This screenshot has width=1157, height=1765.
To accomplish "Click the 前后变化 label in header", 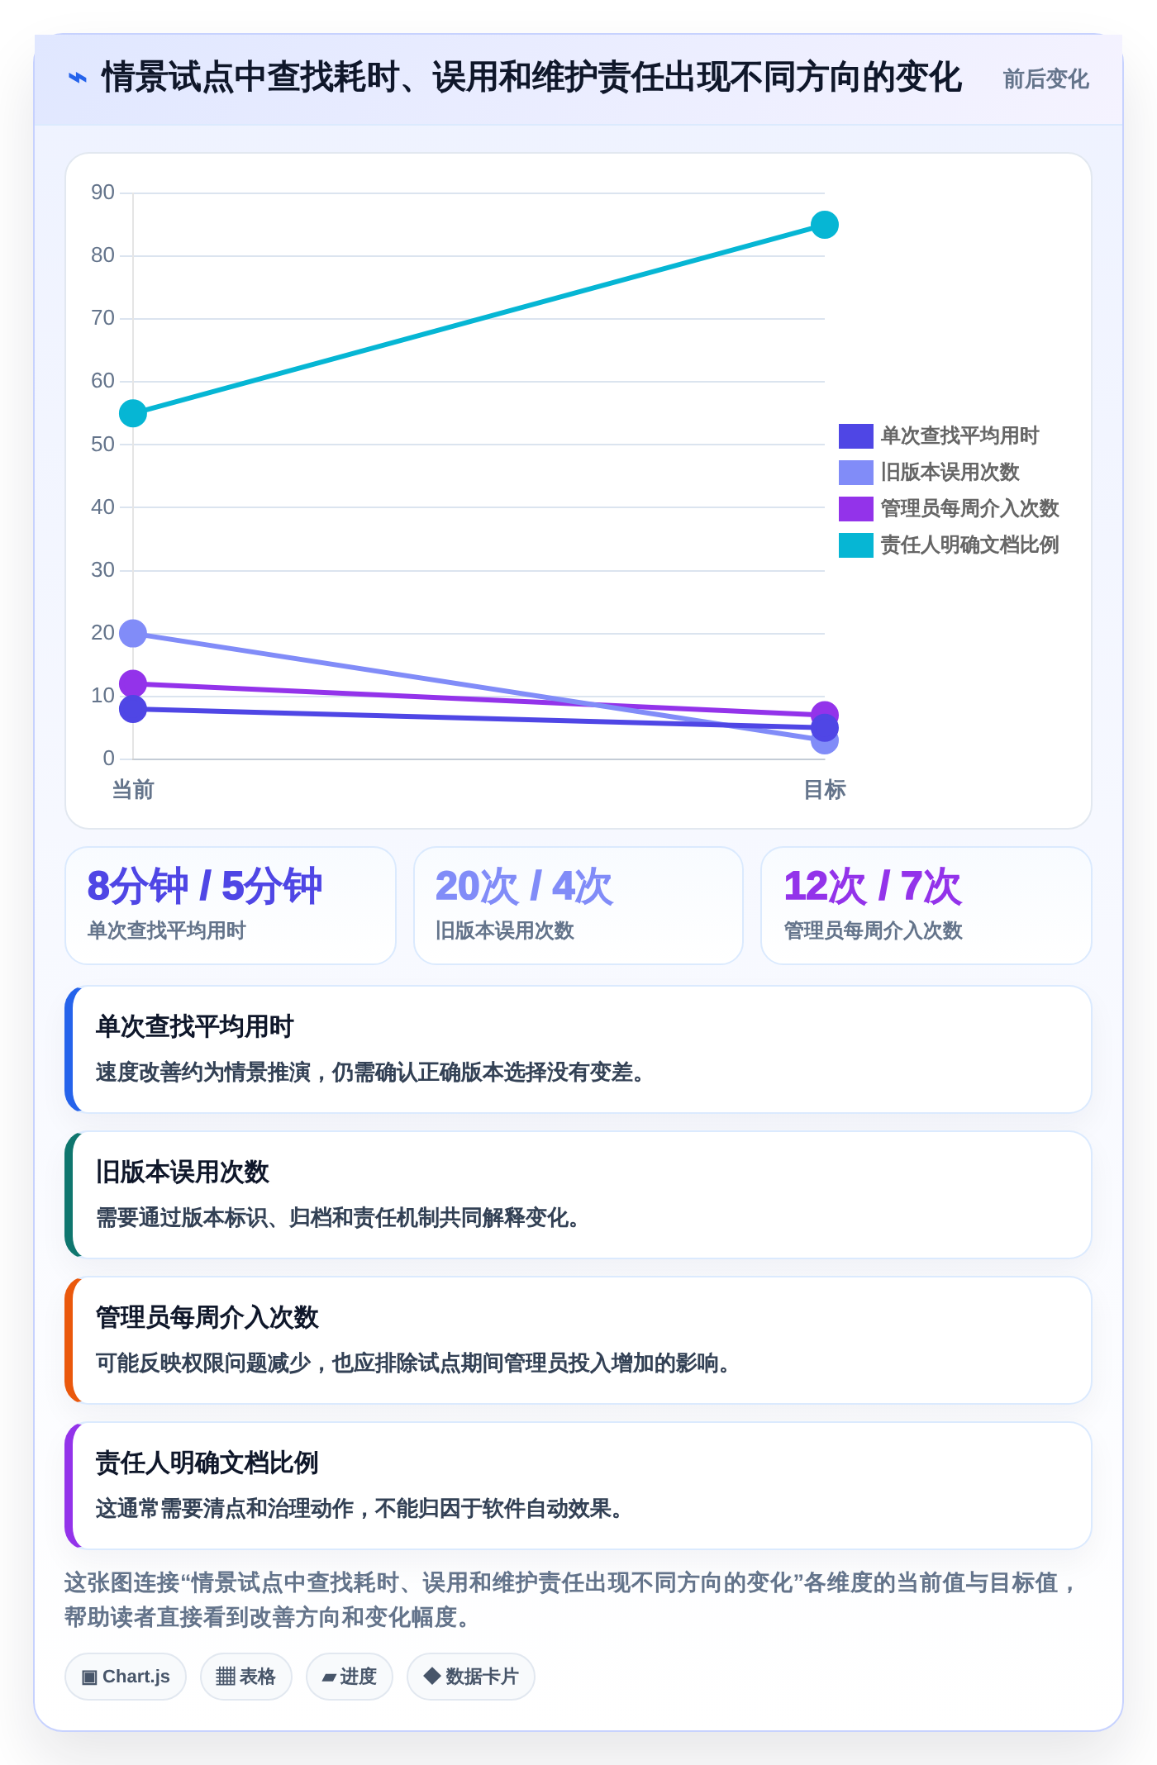I will [1045, 79].
